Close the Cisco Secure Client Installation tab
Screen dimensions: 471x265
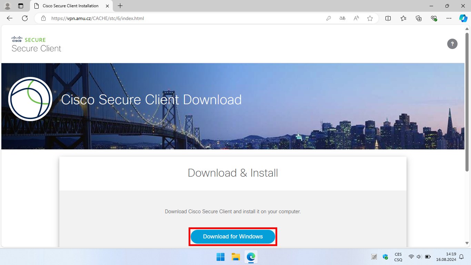[107, 6]
